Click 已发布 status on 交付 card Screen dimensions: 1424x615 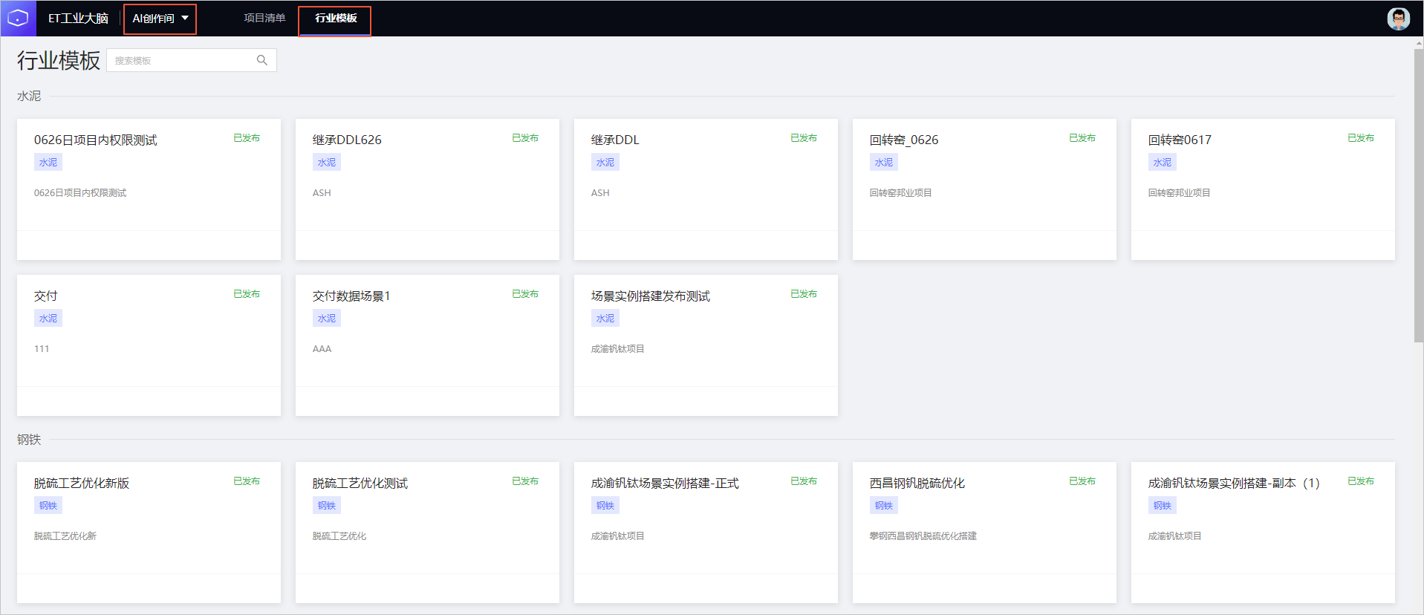[247, 294]
